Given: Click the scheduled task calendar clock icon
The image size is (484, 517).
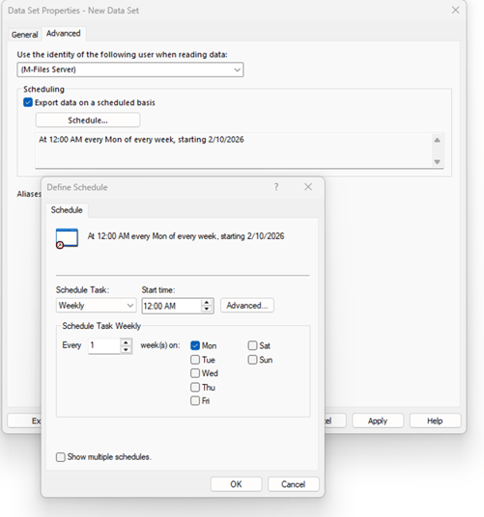Looking at the screenshot, I should click(67, 238).
